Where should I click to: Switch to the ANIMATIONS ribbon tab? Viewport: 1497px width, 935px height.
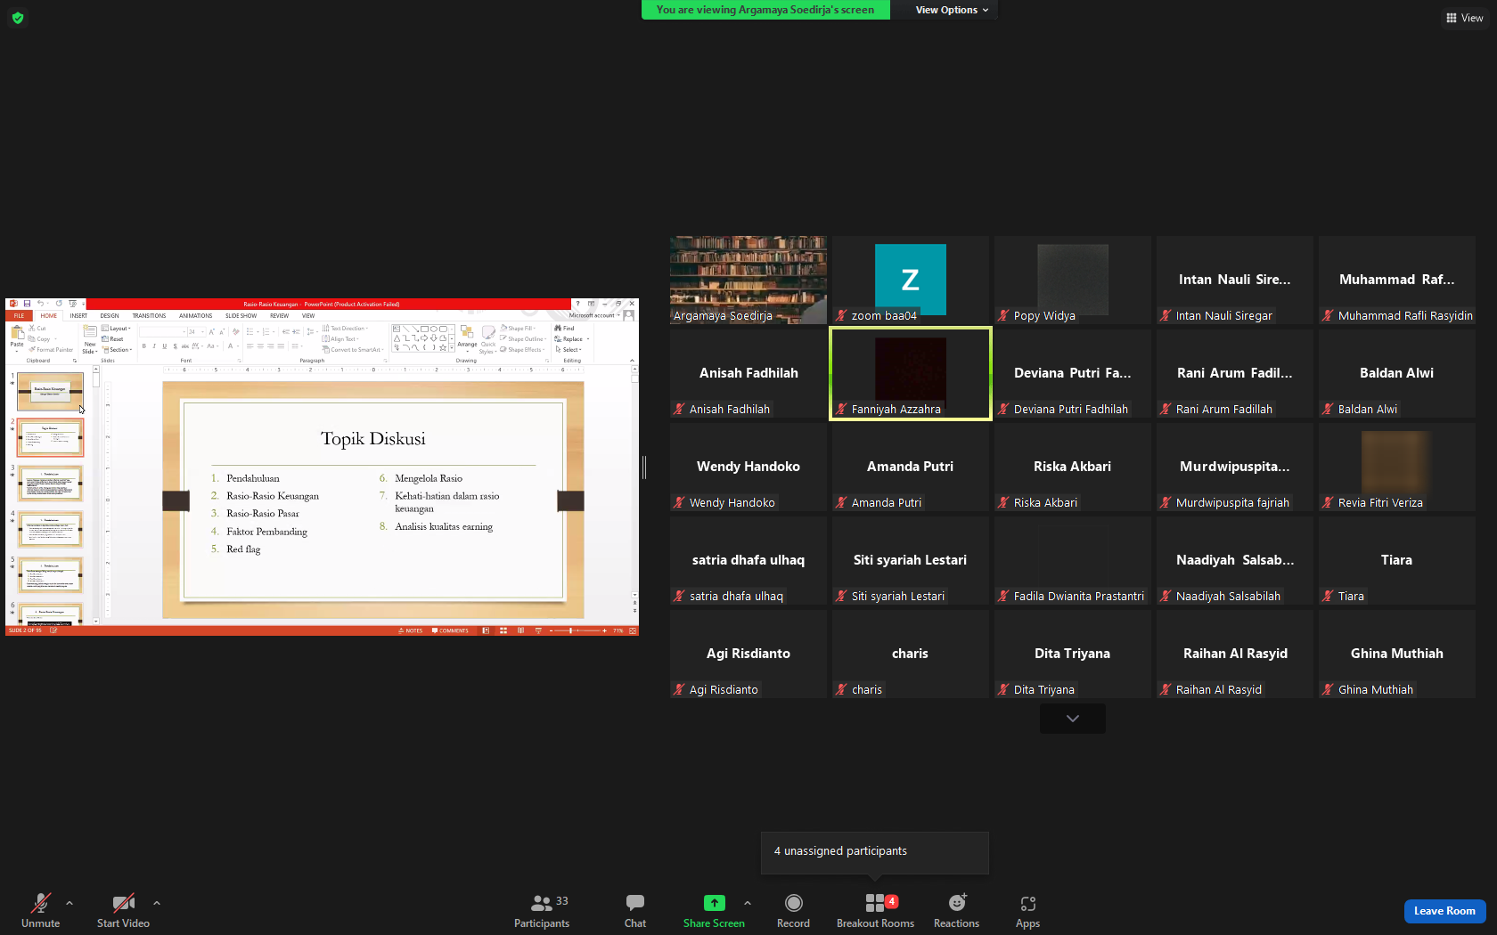tap(195, 315)
